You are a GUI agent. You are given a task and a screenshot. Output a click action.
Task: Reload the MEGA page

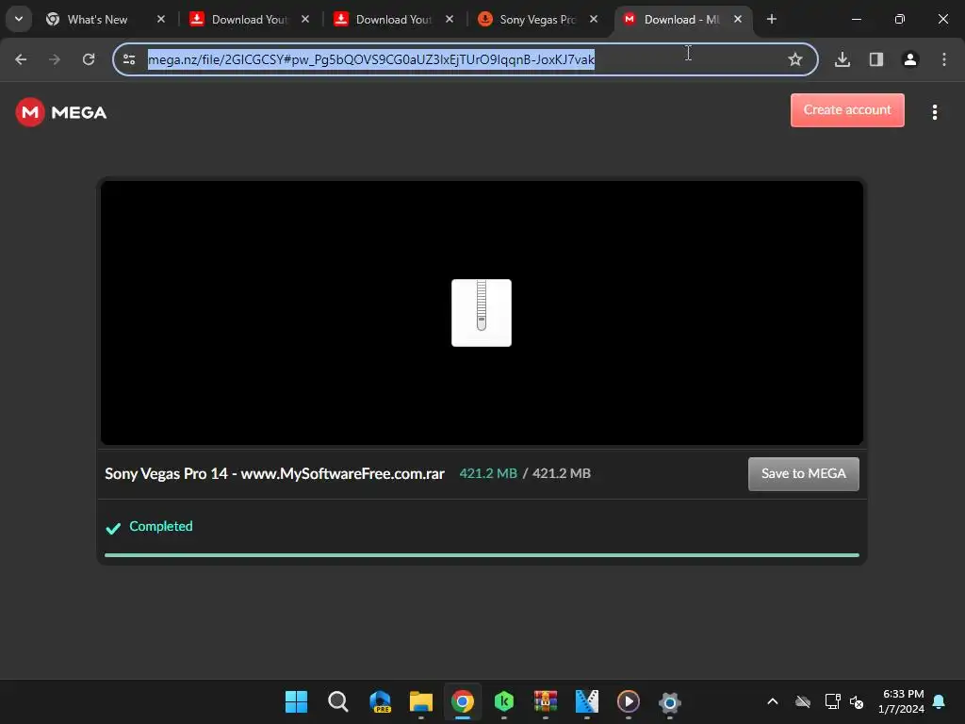89,59
